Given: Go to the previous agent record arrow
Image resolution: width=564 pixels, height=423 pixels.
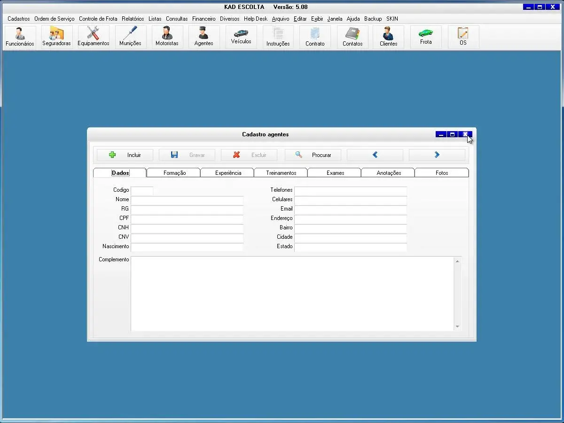Looking at the screenshot, I should 375,155.
